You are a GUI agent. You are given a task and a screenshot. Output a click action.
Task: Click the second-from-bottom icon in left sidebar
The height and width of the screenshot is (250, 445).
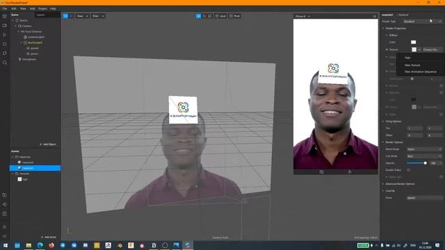click(x=5, y=227)
